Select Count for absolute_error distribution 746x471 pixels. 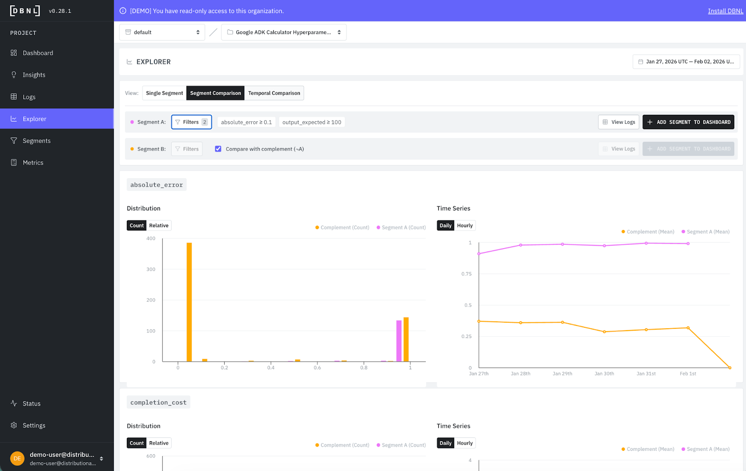click(137, 226)
